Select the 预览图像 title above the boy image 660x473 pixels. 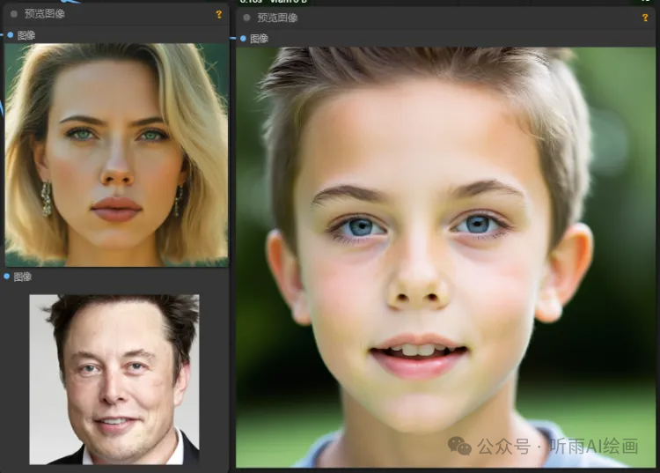(277, 18)
